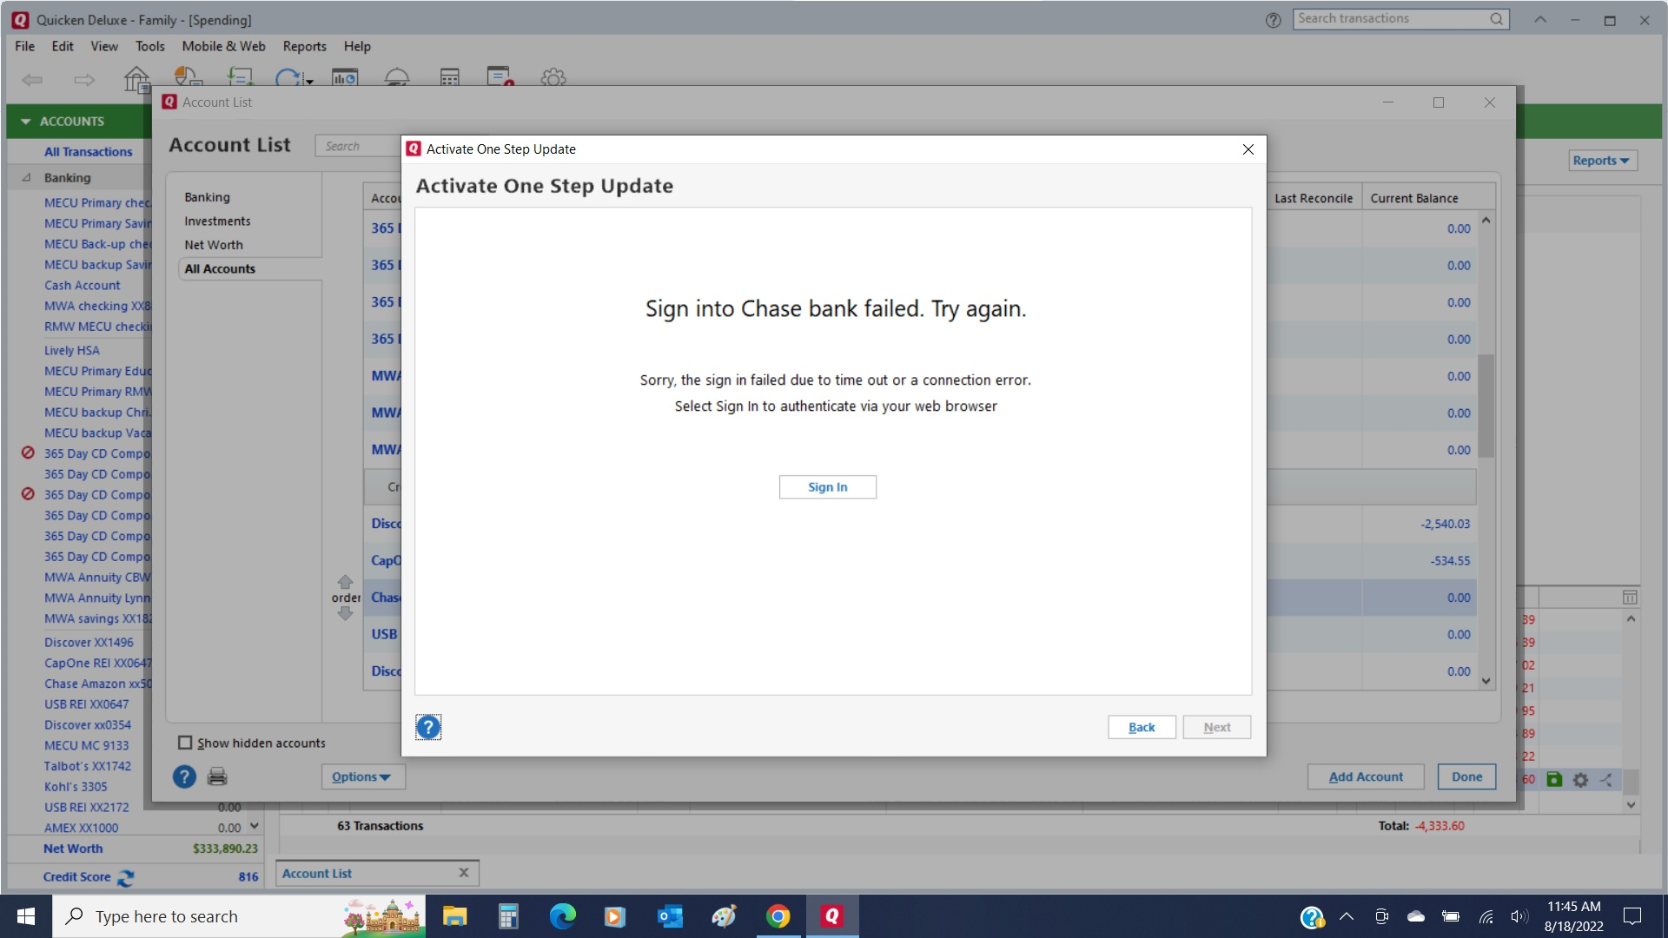Image resolution: width=1668 pixels, height=938 pixels.
Task: Click the green save transaction icon
Action: tap(1554, 779)
